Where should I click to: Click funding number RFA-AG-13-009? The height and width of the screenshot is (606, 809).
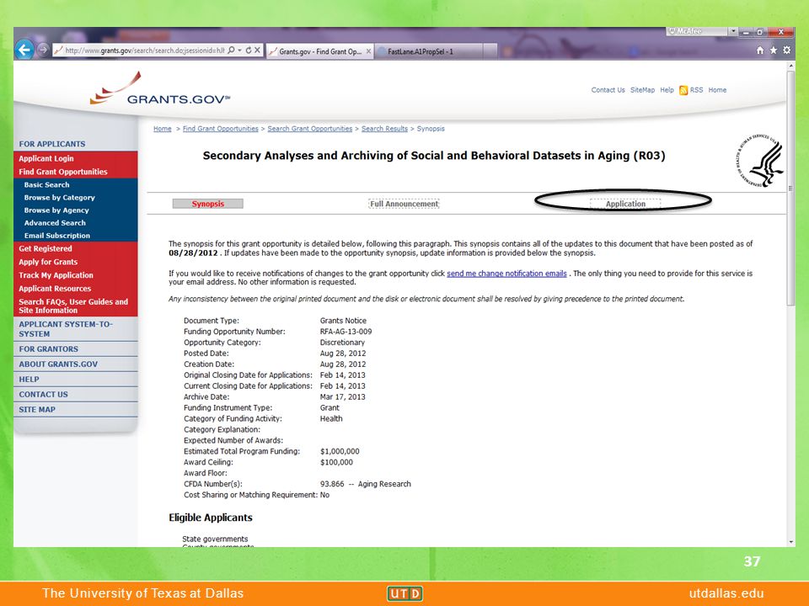(x=346, y=332)
